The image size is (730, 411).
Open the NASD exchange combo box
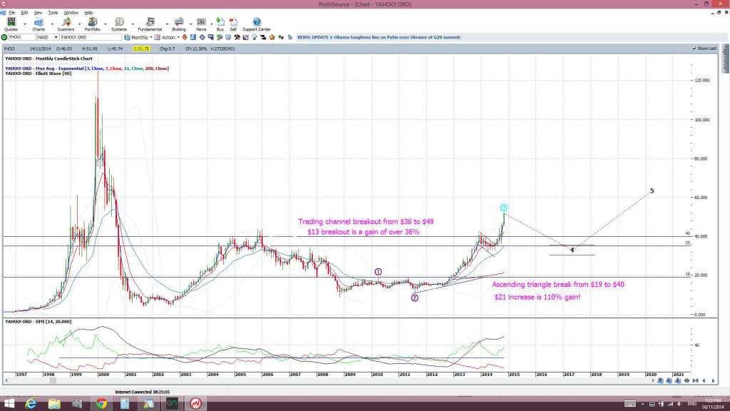click(x=48, y=37)
